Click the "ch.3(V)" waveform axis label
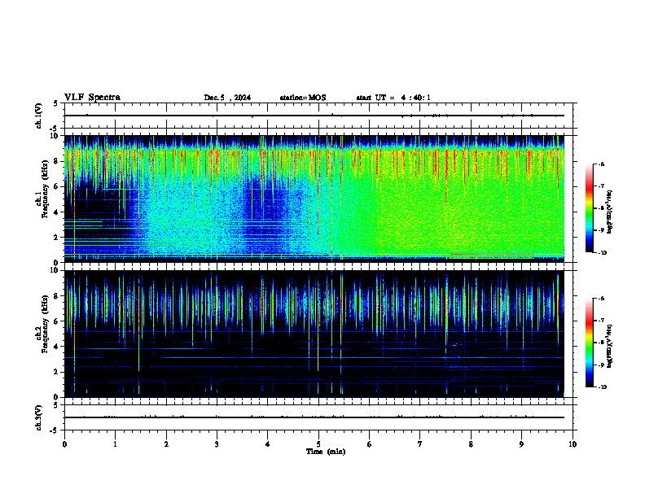The image size is (645, 498). (39, 417)
